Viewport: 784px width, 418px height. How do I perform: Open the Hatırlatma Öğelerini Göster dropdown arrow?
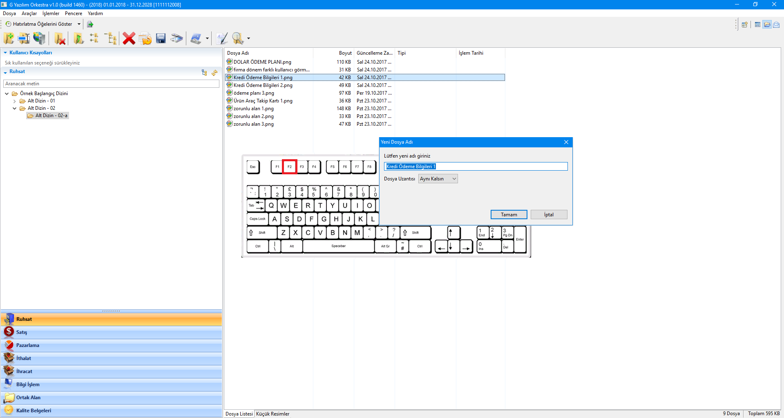(x=79, y=24)
